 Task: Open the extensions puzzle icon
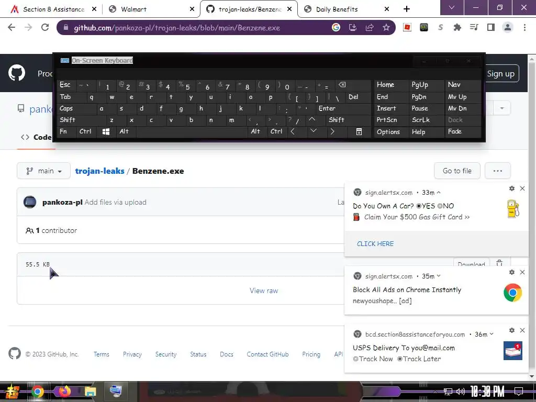pos(457,28)
